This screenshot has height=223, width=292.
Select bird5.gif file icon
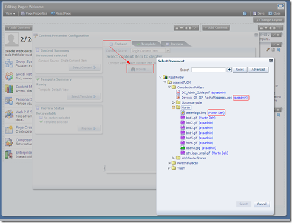[183, 138]
